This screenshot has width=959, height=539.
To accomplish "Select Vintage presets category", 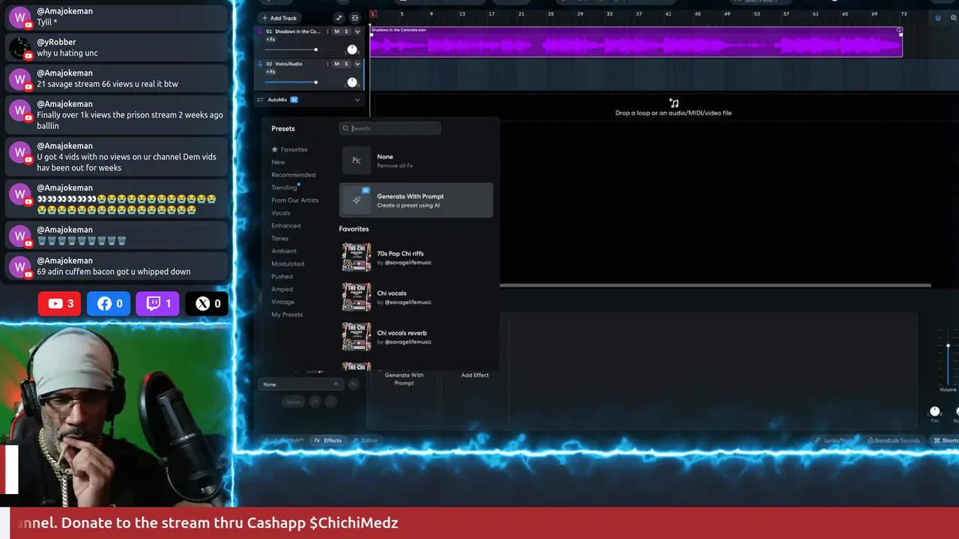I will click(282, 302).
